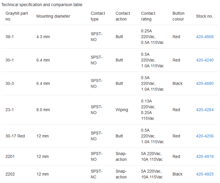Select the Wiping contact action cell
The height and width of the screenshot is (183, 220).
point(122,110)
